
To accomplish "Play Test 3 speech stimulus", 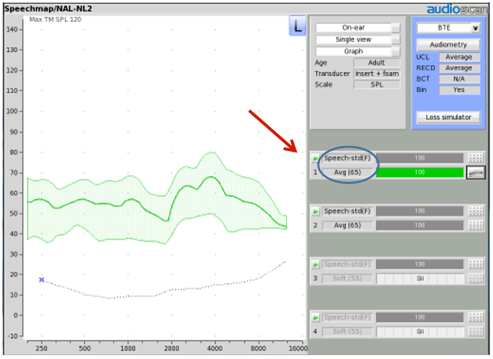I will click(315, 265).
